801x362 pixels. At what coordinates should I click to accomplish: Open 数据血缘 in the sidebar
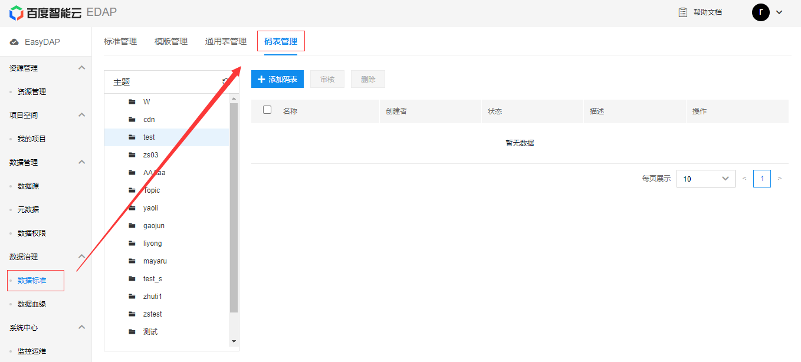pos(32,304)
